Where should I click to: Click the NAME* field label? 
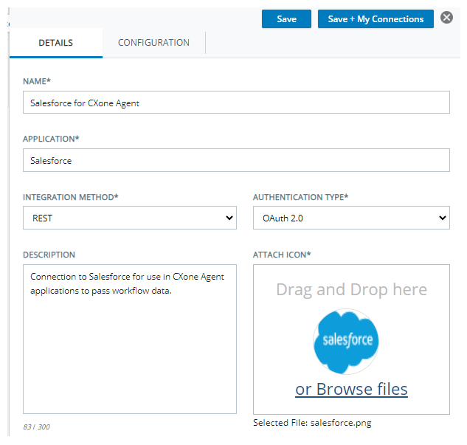(37, 81)
